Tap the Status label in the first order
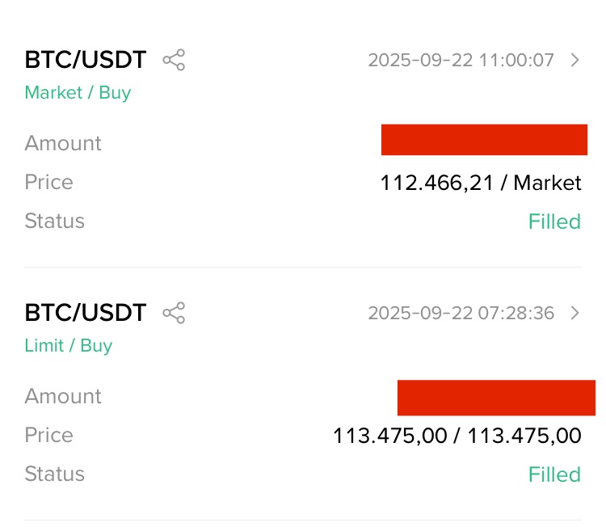 54,221
